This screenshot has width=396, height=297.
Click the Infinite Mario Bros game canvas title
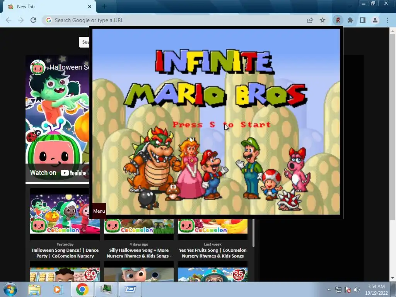pyautogui.click(x=215, y=78)
